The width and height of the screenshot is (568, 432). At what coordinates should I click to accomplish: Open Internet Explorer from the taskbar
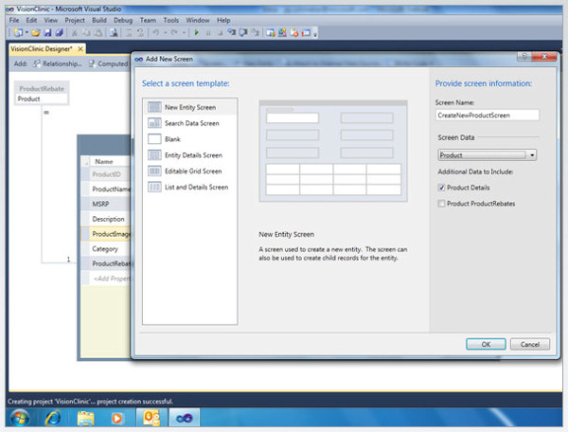click(51, 417)
